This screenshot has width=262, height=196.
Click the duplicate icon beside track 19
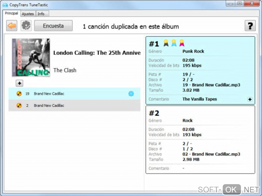click(x=19, y=94)
